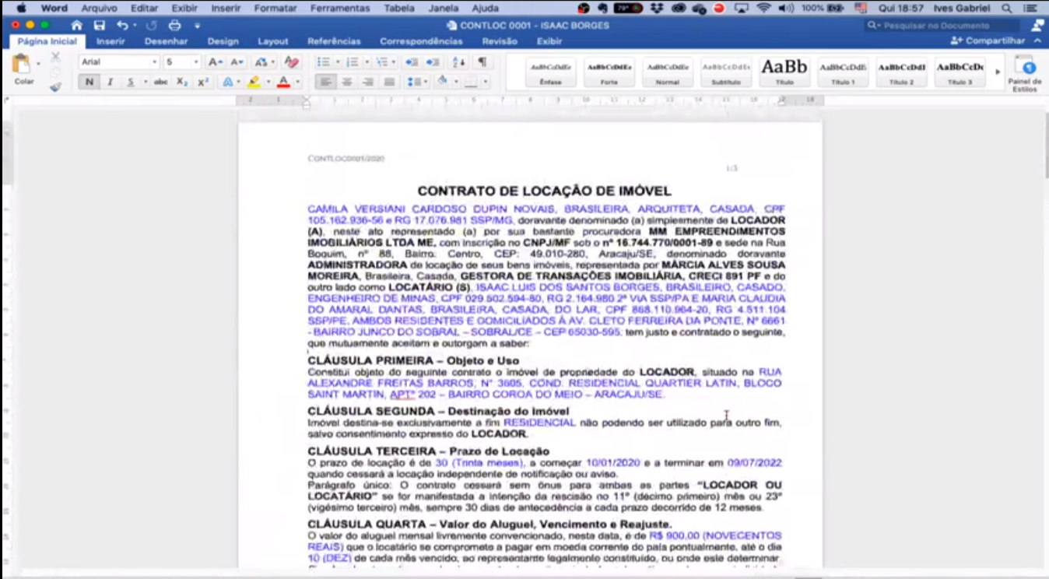This screenshot has width=1049, height=579.
Task: Click the red font color swatch
Action: tap(283, 82)
